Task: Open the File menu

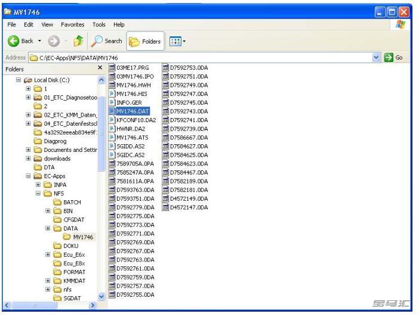Action: (x=11, y=24)
